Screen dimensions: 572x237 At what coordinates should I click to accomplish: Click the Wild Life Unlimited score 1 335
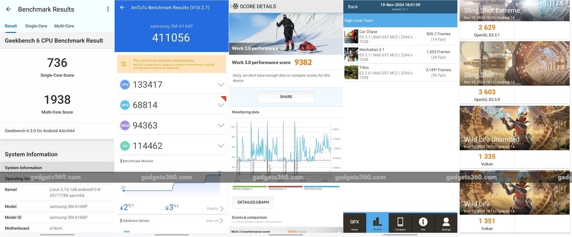tap(487, 157)
